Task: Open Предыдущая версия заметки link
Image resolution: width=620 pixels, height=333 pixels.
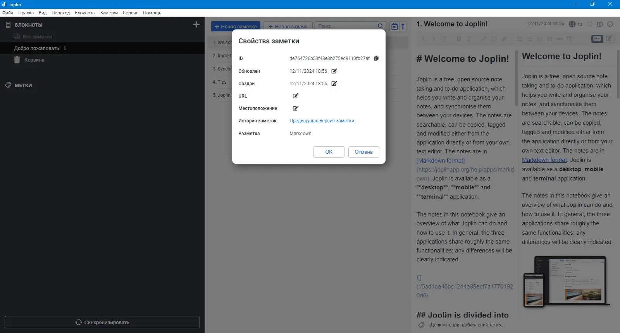Action: click(x=322, y=121)
